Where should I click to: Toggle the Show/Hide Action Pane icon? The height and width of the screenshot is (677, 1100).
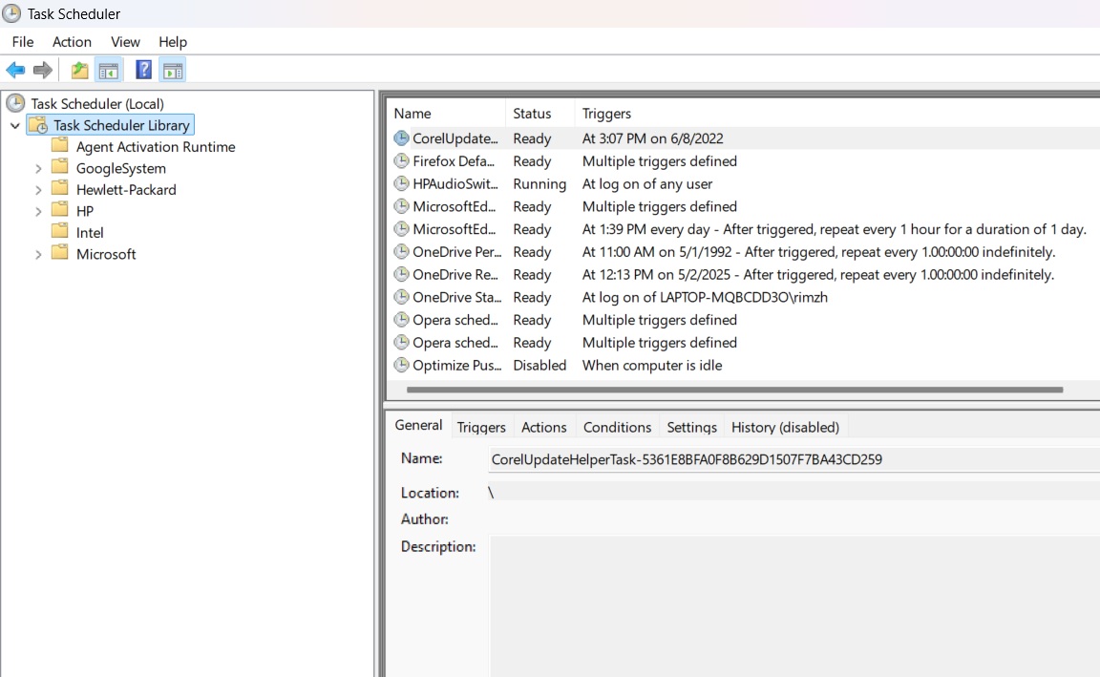[173, 69]
